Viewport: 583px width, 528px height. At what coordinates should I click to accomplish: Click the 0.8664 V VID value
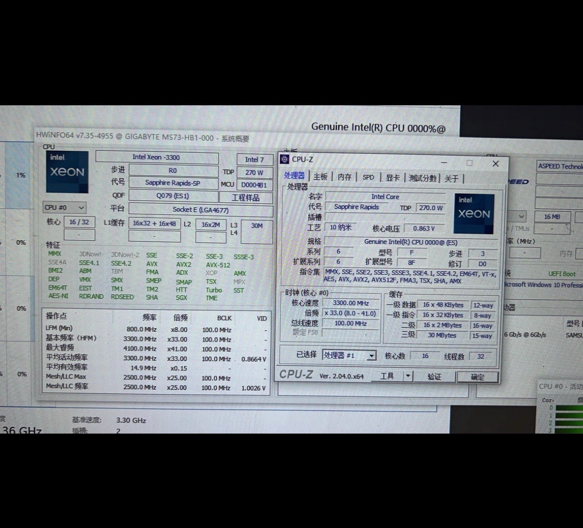[x=254, y=359]
